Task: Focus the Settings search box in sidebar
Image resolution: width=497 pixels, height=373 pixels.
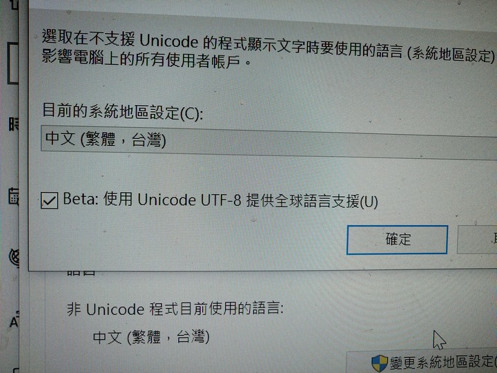Action: point(12,64)
